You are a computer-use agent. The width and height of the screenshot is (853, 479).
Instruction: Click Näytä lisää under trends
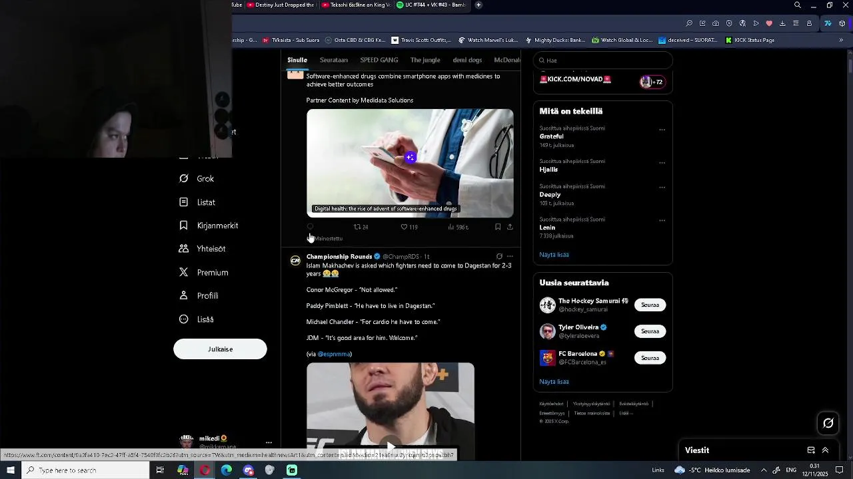554,255
